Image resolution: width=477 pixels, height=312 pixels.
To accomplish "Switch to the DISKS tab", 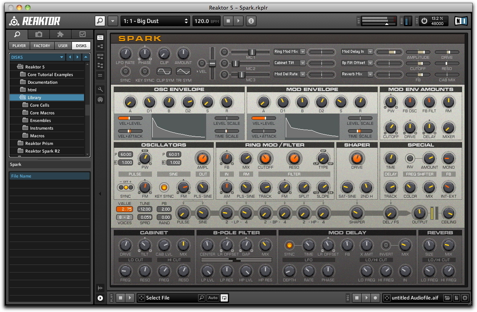I will [x=81, y=46].
